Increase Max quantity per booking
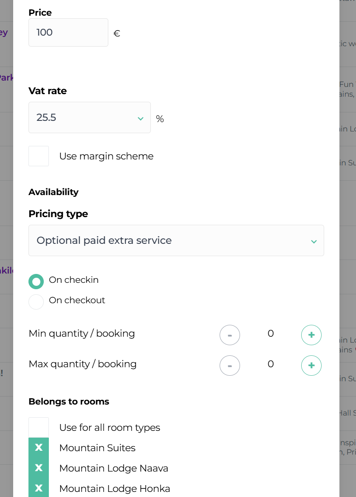Screen dimensions: 356x497 click(311, 366)
